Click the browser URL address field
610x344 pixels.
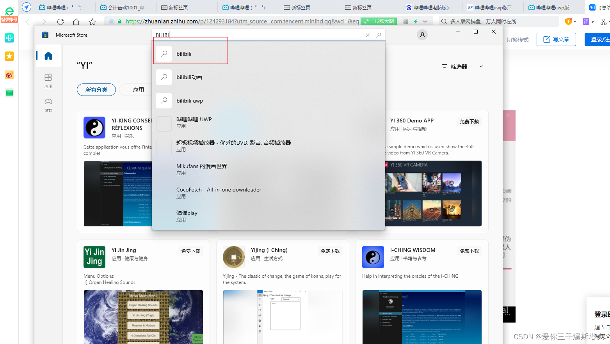[x=242, y=21]
